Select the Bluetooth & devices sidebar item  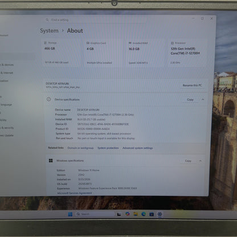pos(7,65)
